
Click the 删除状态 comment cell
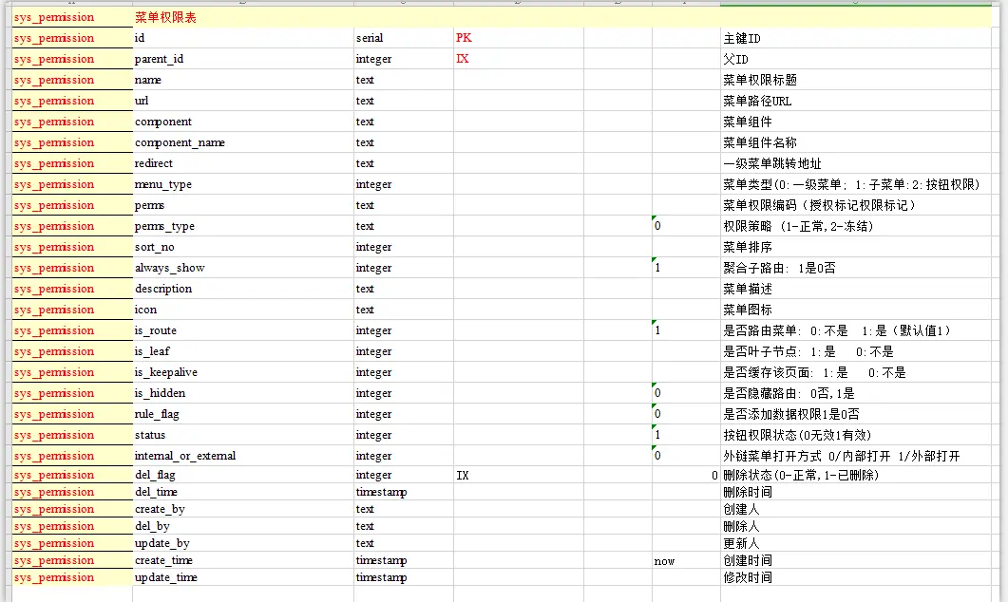[x=856, y=475]
